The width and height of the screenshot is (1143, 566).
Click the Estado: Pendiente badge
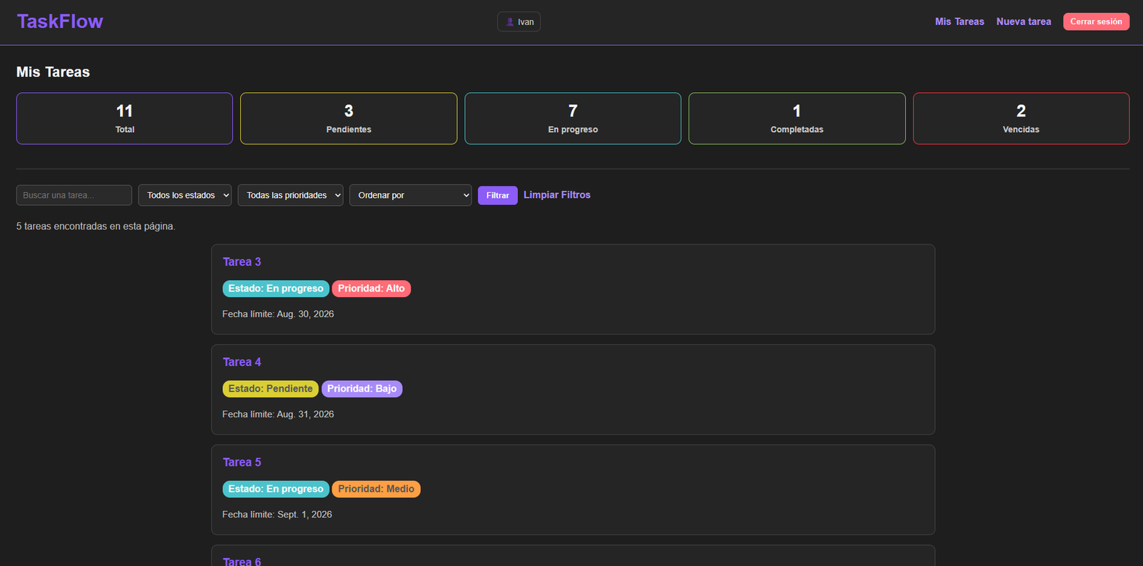(x=271, y=389)
